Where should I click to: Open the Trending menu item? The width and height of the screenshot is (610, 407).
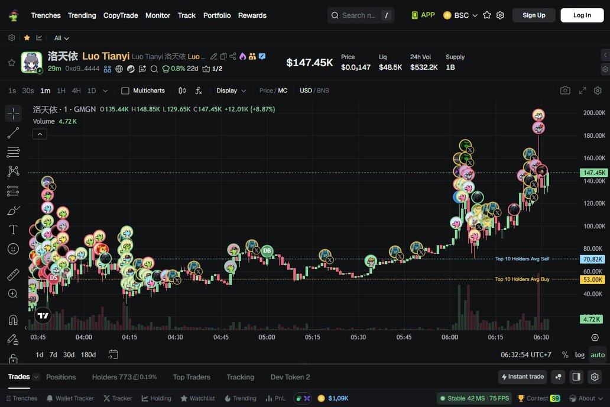82,15
